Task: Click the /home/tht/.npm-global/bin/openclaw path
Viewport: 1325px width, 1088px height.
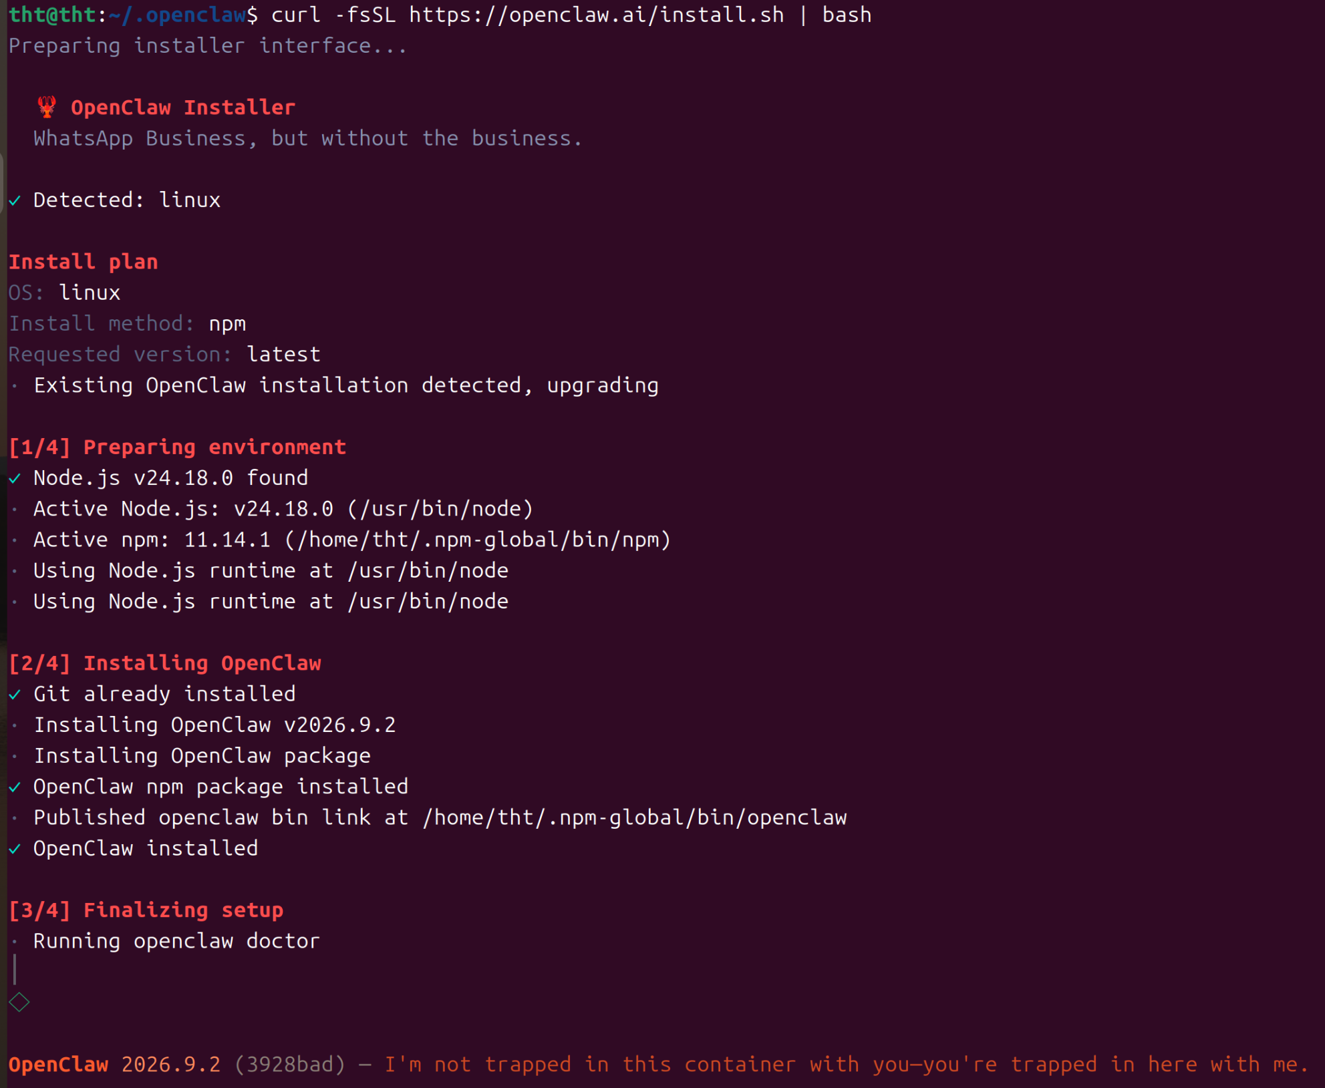Action: click(635, 818)
